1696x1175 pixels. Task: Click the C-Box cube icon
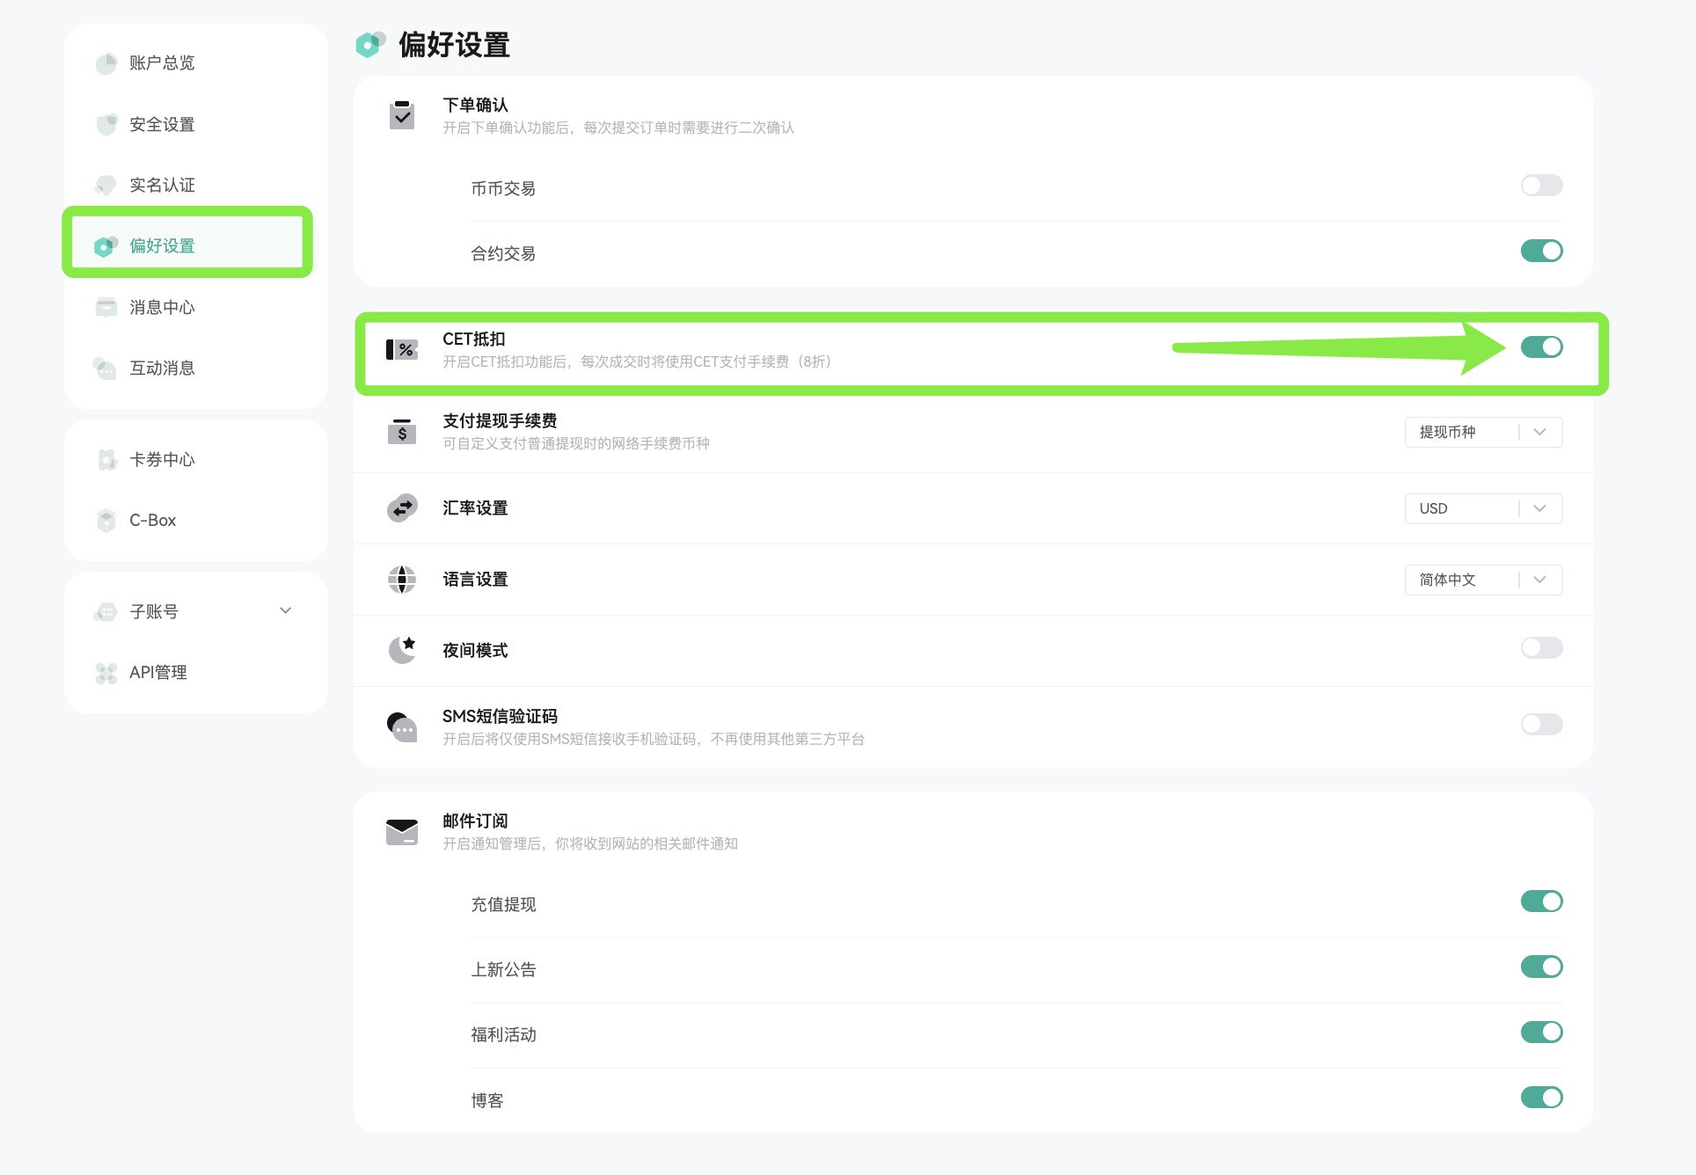pyautogui.click(x=106, y=520)
